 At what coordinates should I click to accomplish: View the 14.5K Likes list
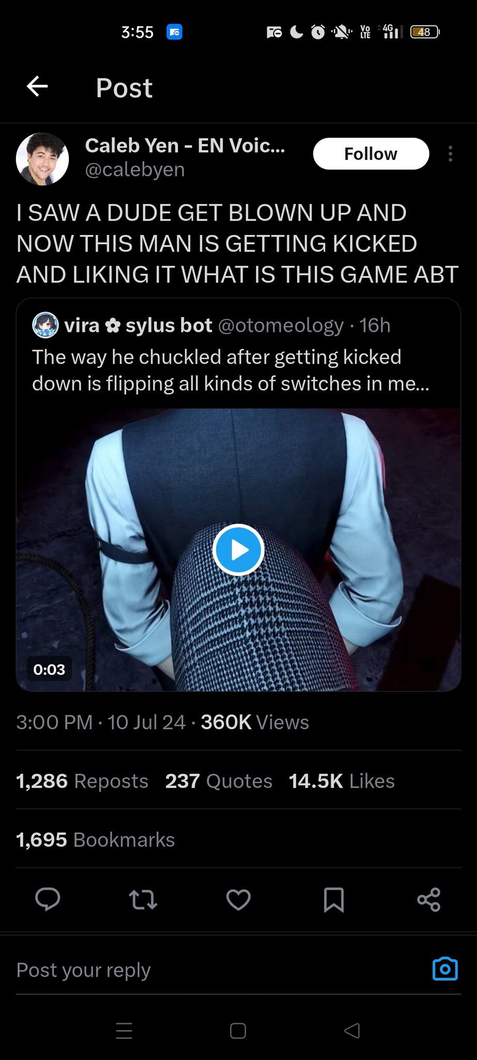point(341,781)
